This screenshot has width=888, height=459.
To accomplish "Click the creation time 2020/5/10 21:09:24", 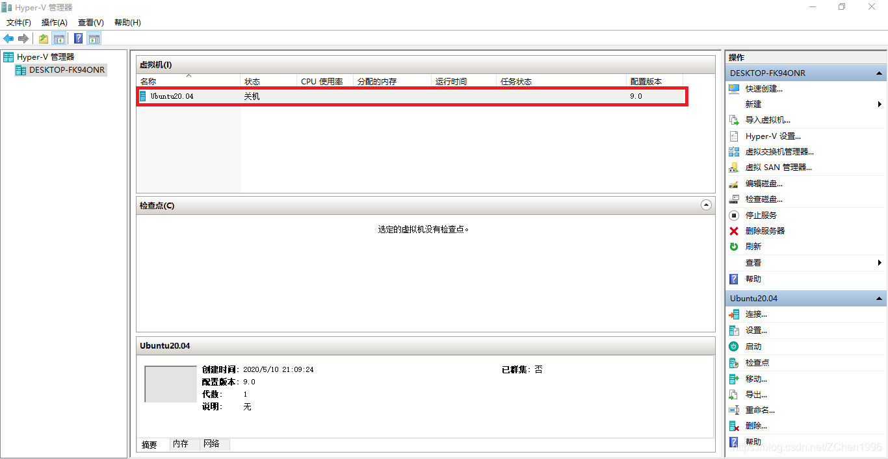I will pyautogui.click(x=278, y=369).
